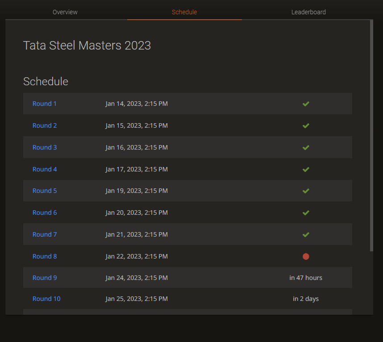Switch to the Overview tab
383x342 pixels.
click(x=65, y=12)
